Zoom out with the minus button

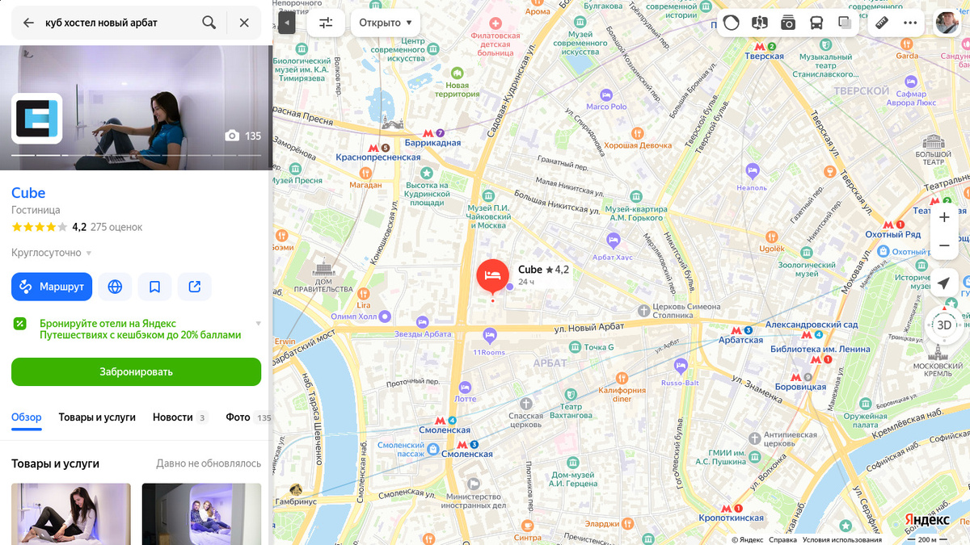pos(944,245)
